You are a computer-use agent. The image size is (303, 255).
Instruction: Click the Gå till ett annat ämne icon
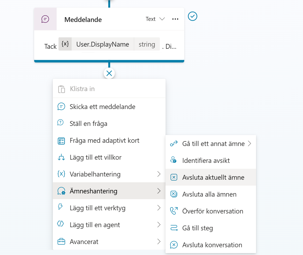pos(174,144)
